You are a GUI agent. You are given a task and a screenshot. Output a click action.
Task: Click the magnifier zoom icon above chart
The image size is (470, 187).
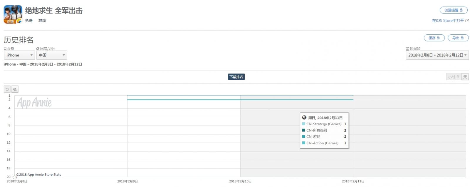15,89
